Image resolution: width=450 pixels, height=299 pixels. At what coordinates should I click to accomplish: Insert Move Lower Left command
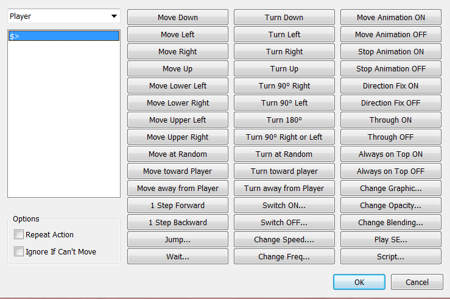[178, 85]
